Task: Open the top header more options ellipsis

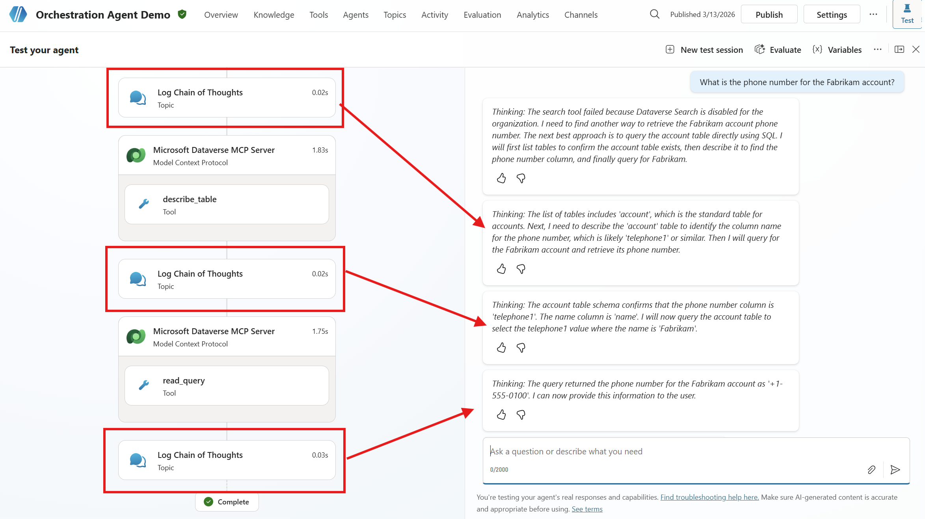Action: point(873,15)
